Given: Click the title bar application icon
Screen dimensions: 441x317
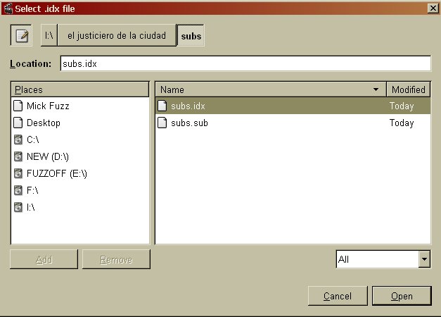Looking at the screenshot, I should click(8, 8).
